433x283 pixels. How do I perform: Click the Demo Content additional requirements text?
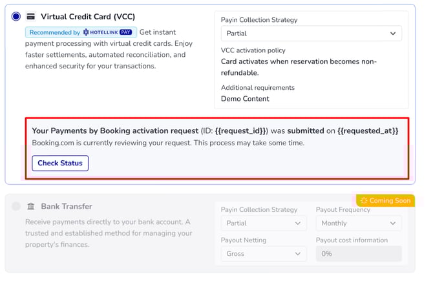tap(245, 99)
